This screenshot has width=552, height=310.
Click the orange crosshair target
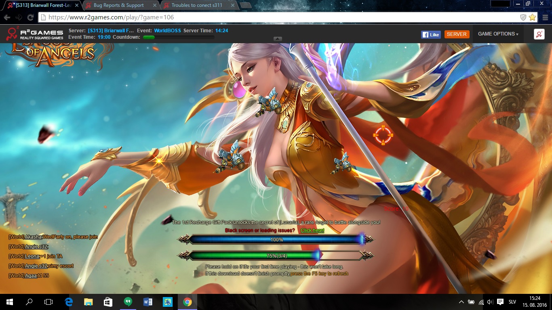[383, 134]
